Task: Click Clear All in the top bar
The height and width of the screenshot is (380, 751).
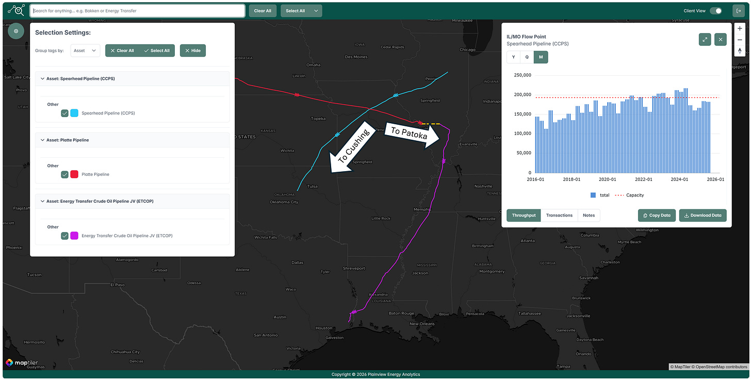Action: click(263, 11)
